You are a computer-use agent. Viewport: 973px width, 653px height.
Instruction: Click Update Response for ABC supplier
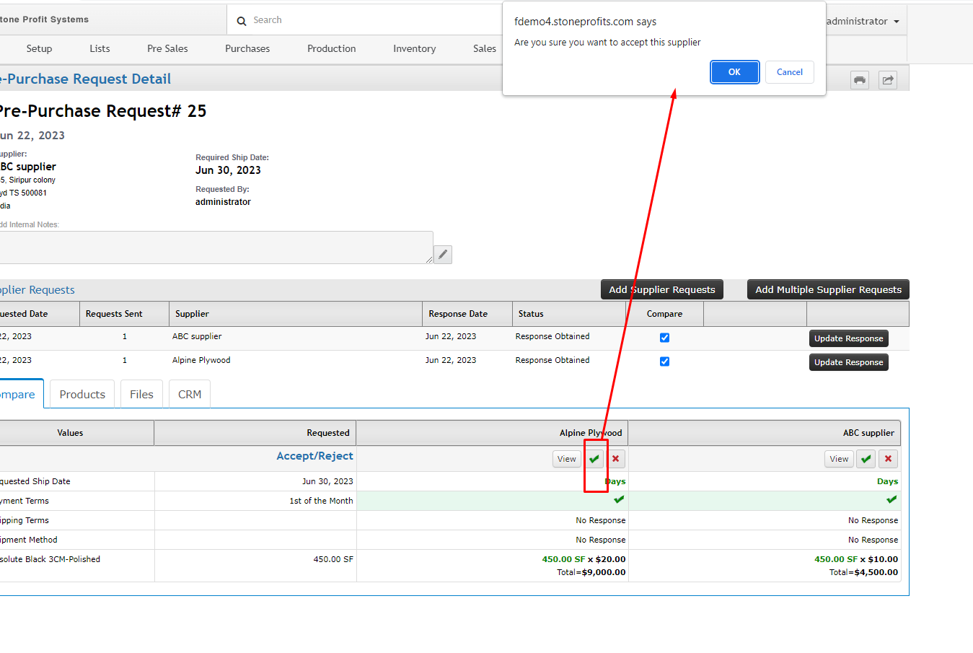click(848, 338)
